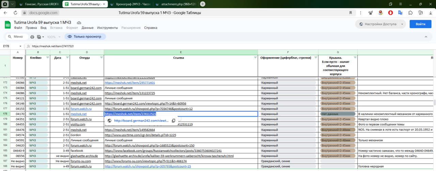436x171 pixels.
Task: Toggle filter on the Клеймо column
Action: tap(47, 58)
